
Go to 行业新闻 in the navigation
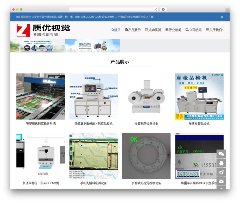[x=173, y=30]
